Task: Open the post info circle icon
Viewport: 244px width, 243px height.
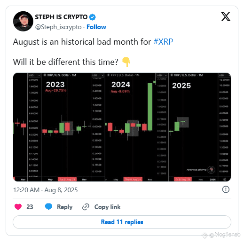Action: point(226,189)
